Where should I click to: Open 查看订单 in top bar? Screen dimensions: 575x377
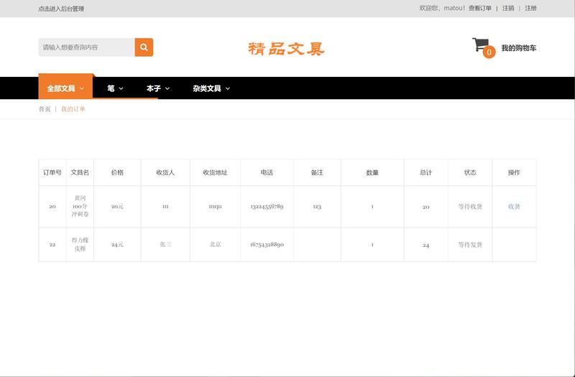[x=479, y=8]
